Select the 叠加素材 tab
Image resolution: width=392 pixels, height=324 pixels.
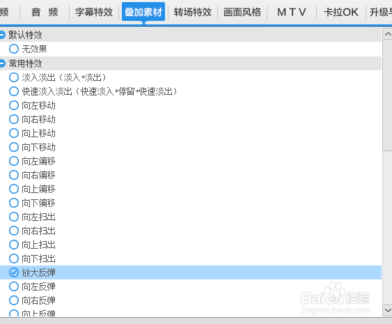click(143, 12)
